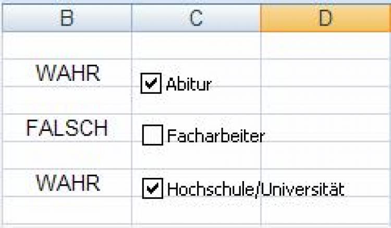The height and width of the screenshot is (228, 391).
Task: Select the column D cell in the FALSCH row
Action: [x=325, y=128]
